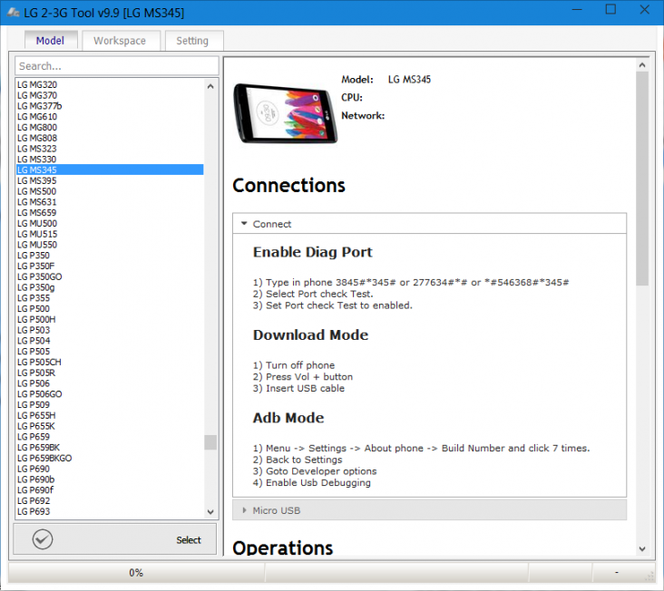
Task: Select LG P509 in model list
Action: pyautogui.click(x=110, y=404)
